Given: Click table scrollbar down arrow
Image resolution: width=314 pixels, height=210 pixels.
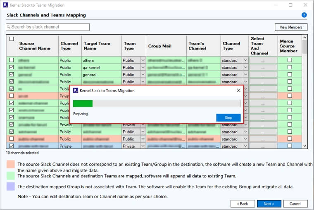Looking at the screenshot, I should tap(304, 146).
